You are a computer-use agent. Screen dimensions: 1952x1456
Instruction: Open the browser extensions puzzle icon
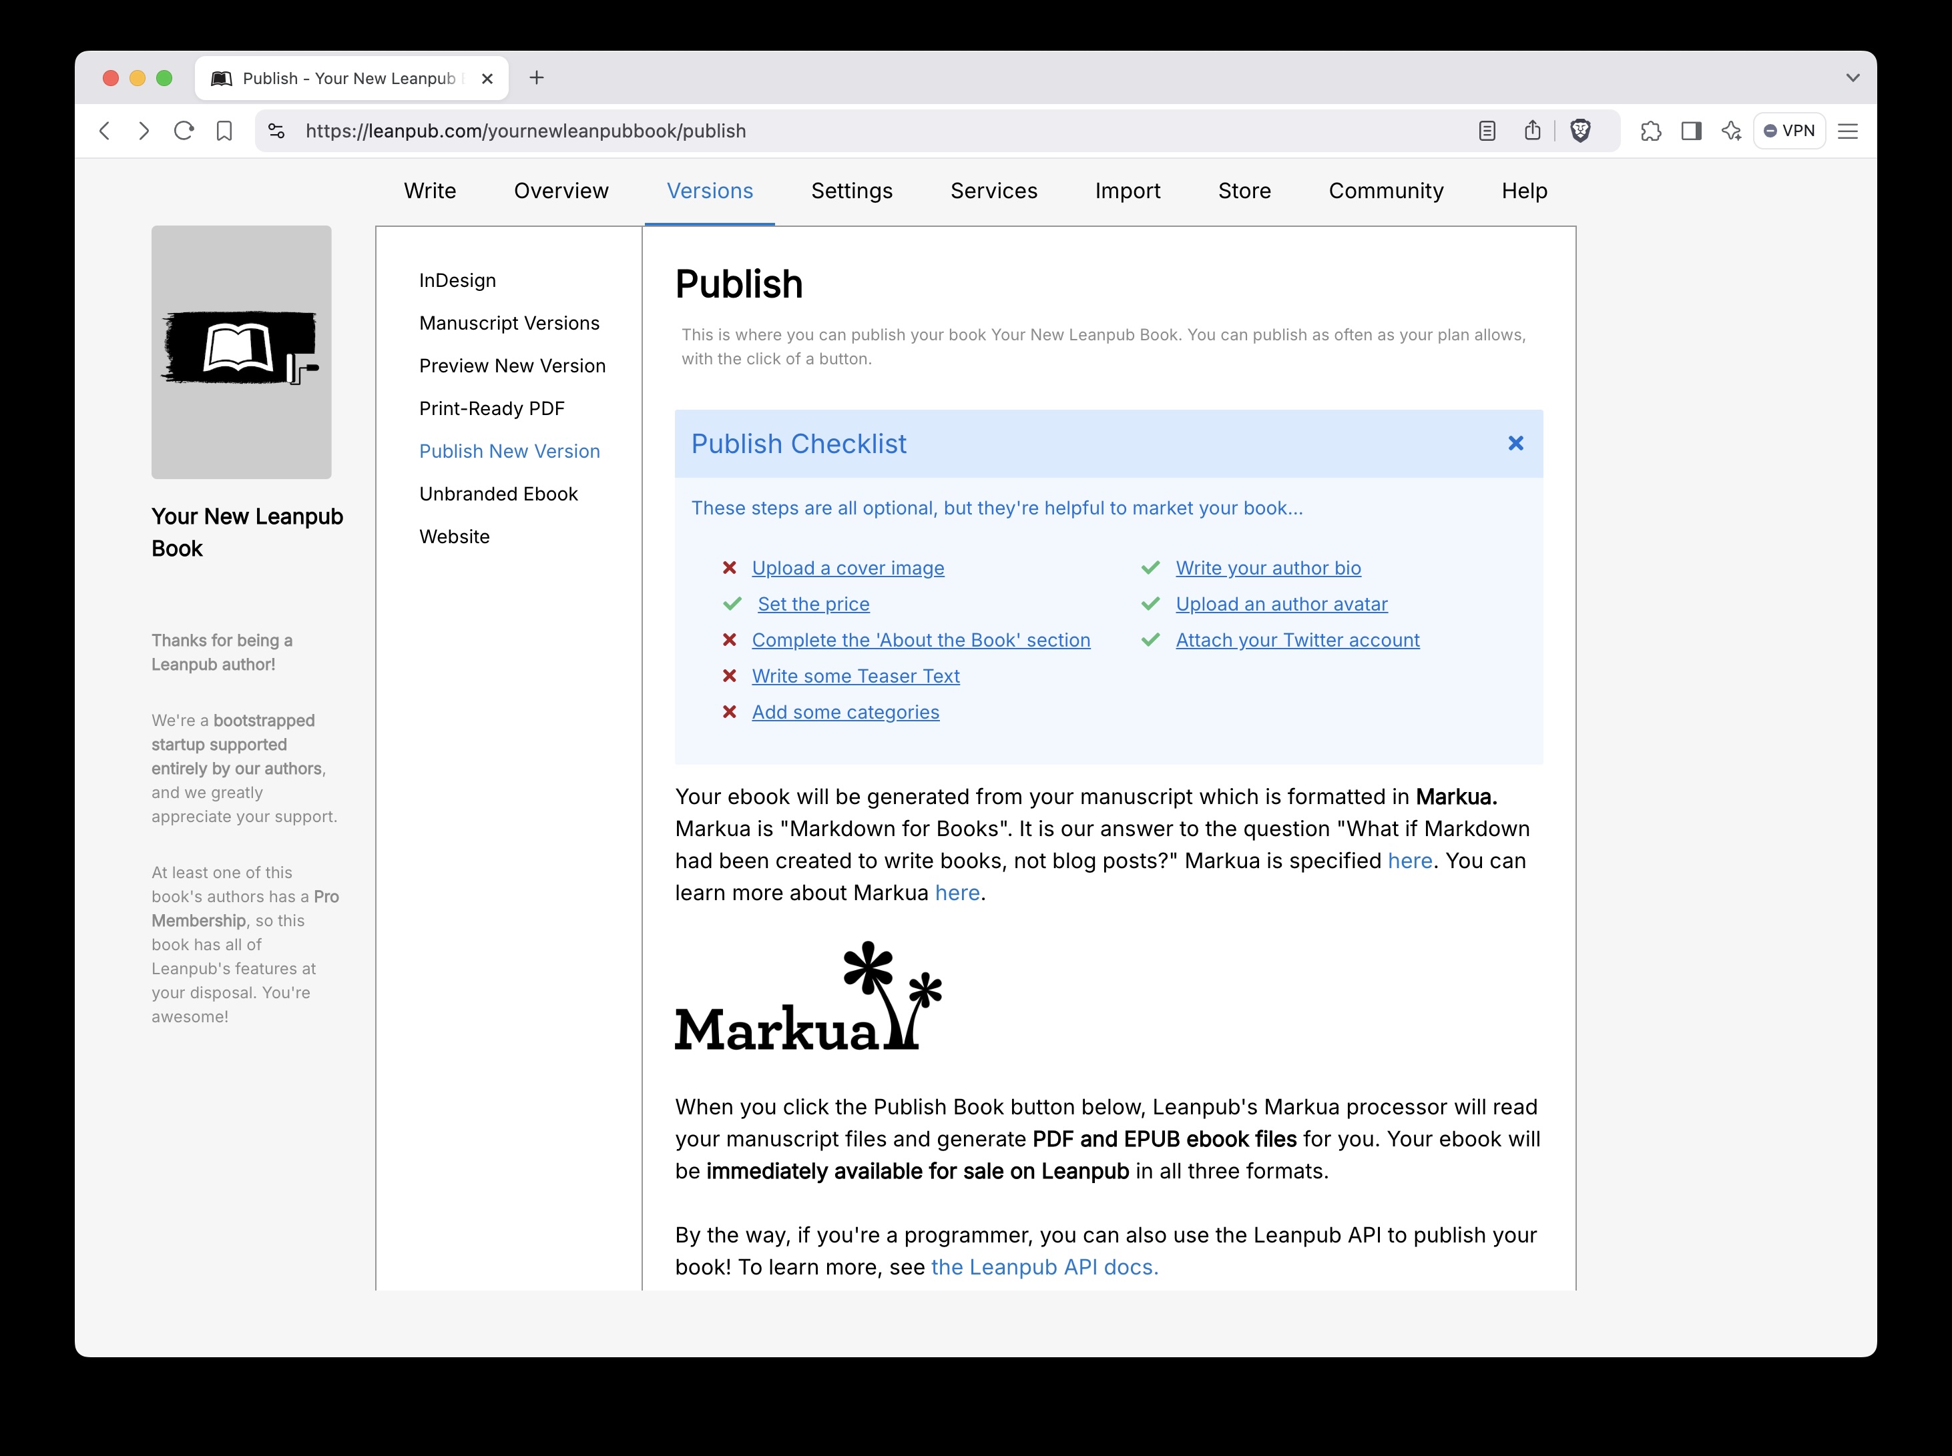(1650, 131)
